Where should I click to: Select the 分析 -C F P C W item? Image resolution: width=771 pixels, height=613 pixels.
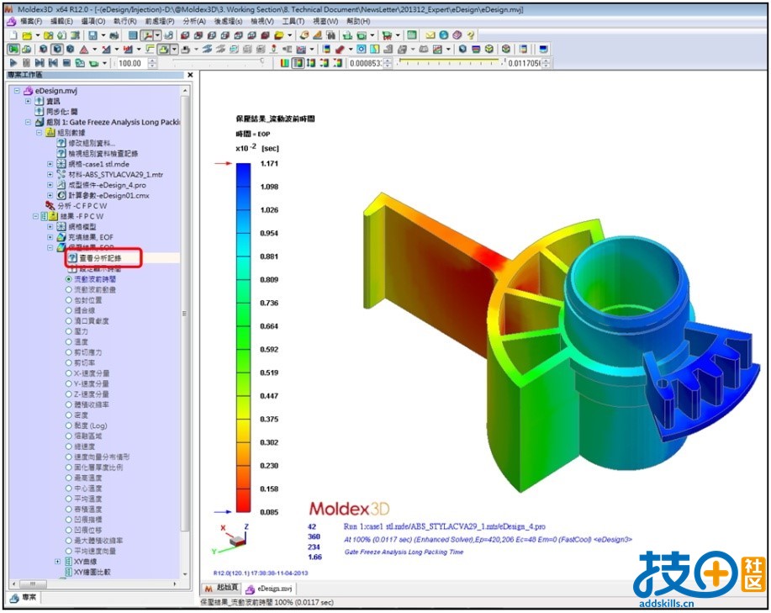tap(82, 205)
